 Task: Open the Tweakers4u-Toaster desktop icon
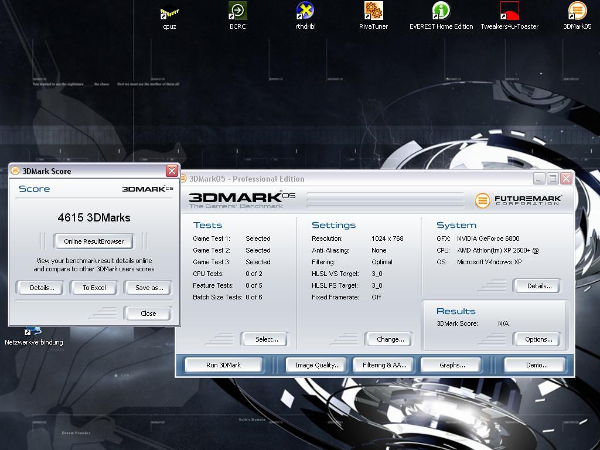pyautogui.click(x=509, y=15)
